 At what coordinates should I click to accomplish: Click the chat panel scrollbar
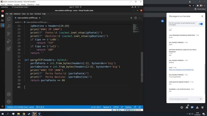pos(205,79)
